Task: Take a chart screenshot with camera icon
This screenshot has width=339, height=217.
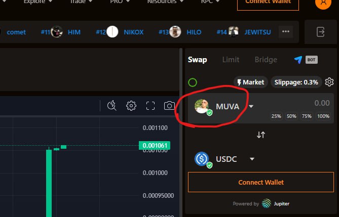Action: (169, 106)
